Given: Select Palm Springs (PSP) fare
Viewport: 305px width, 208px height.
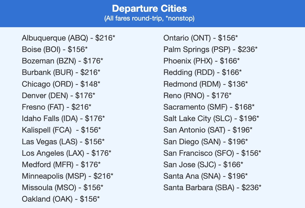Looking at the screenshot, I should point(210,49).
